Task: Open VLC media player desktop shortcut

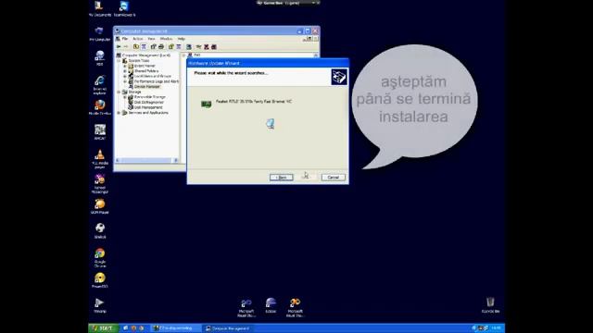Action: pos(100,159)
